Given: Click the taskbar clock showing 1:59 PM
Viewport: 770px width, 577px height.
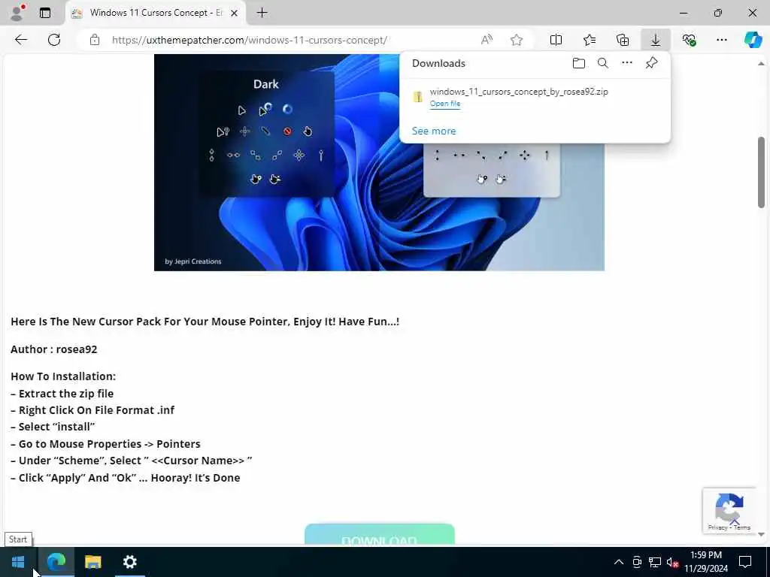Looking at the screenshot, I should click(x=705, y=562).
